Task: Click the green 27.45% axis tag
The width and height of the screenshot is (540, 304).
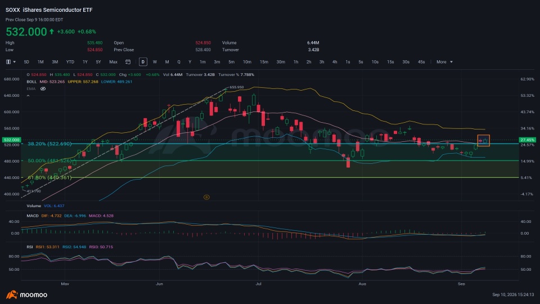Action: point(527,140)
